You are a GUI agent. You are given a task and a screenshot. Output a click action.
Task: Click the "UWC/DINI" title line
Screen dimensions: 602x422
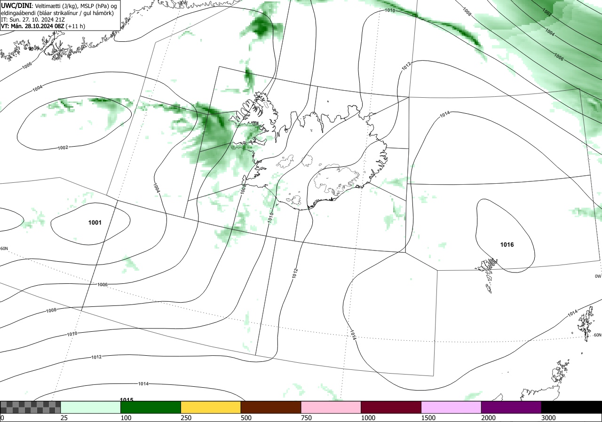coord(59,5)
